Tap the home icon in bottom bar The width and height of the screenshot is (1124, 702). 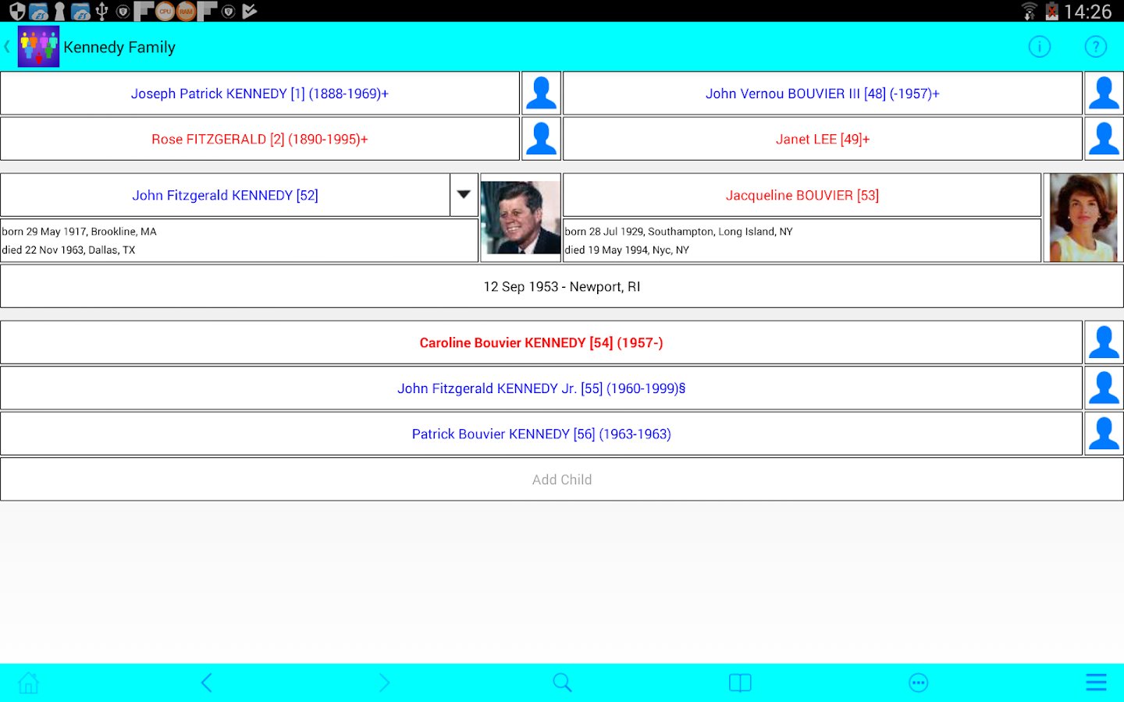pyautogui.click(x=29, y=683)
